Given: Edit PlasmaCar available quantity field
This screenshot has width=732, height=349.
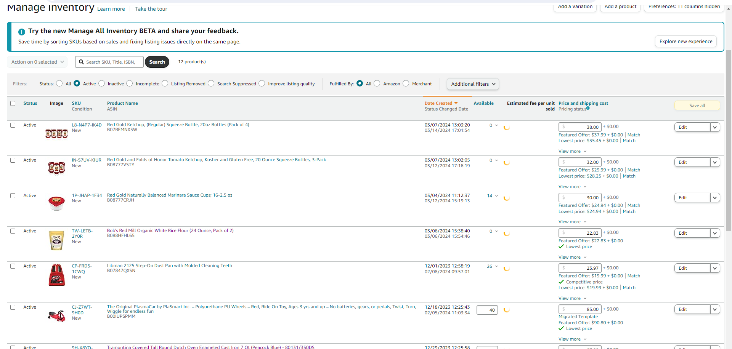Looking at the screenshot, I should (487, 310).
